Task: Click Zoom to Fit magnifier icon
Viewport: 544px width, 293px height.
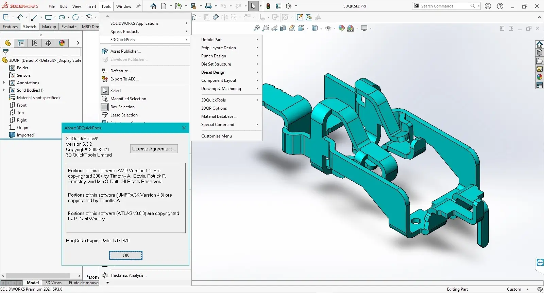Action: coord(257,28)
